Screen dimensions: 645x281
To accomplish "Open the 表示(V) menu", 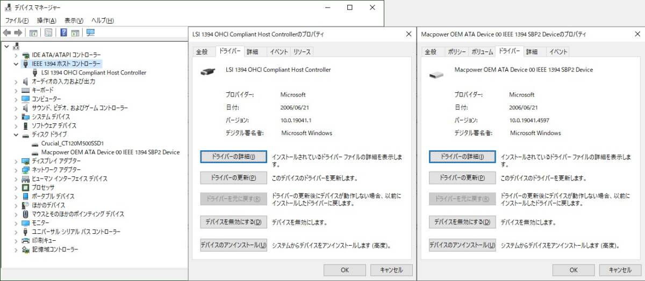I will 74,20.
